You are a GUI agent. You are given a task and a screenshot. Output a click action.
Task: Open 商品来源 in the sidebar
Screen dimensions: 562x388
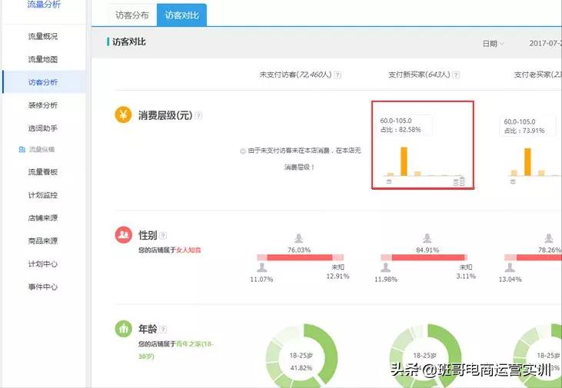click(x=42, y=240)
